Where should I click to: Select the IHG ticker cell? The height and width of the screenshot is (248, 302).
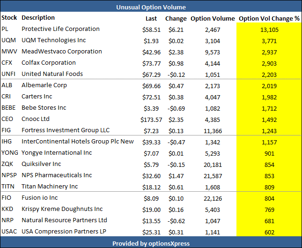[x=7, y=142]
